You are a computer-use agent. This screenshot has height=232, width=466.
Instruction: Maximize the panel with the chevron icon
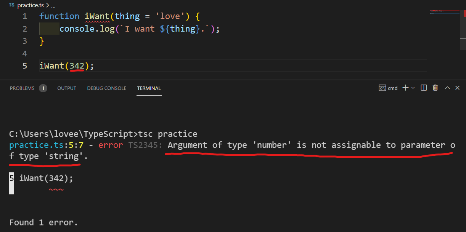(447, 88)
